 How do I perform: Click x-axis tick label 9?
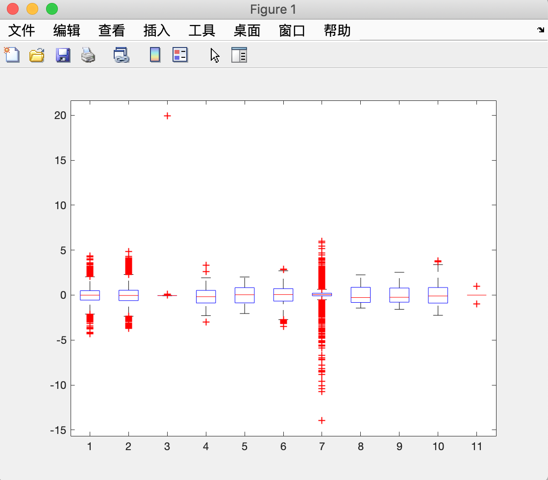click(x=399, y=447)
